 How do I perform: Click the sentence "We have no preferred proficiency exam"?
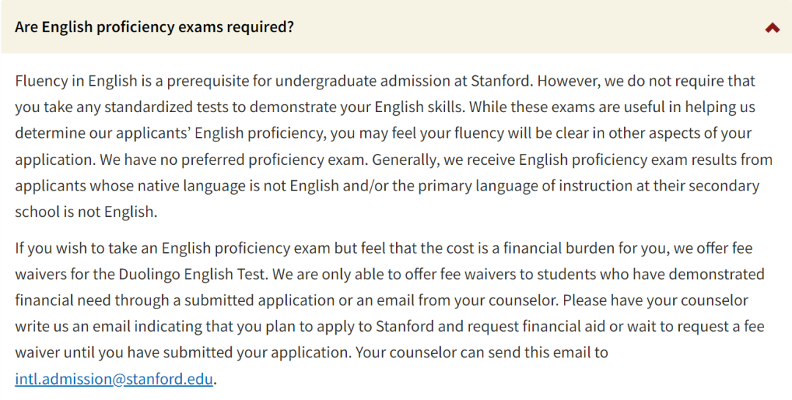[232, 159]
